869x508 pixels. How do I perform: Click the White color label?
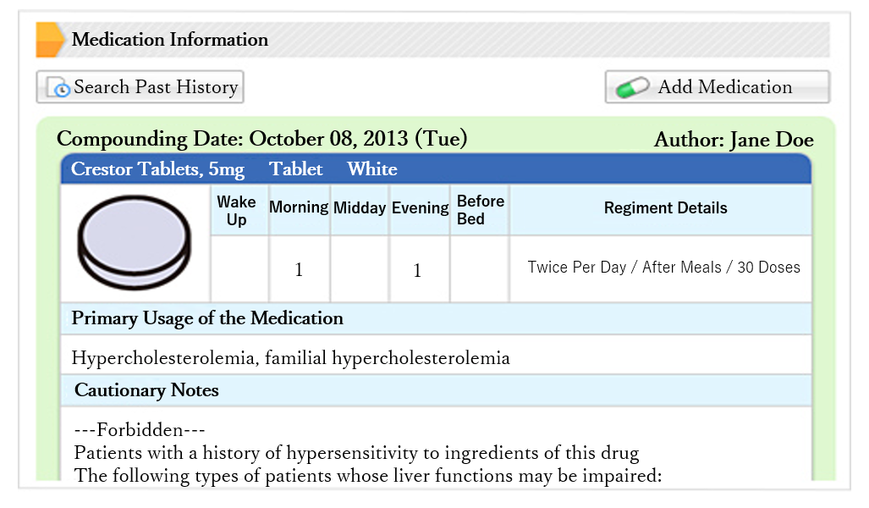[371, 168]
